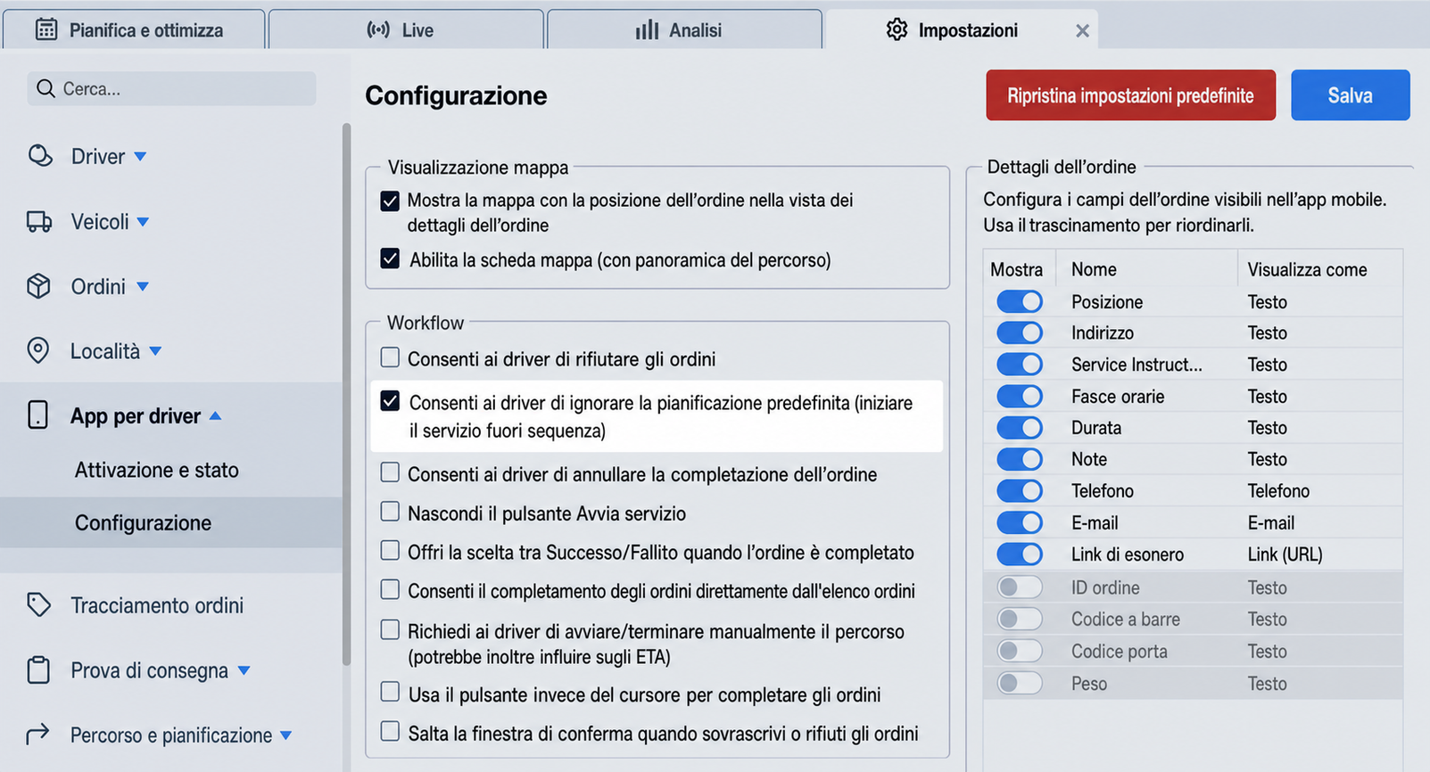This screenshot has width=1430, height=772.
Task: Check Nascondi il pulsante Avvia servizio
Action: [390, 512]
